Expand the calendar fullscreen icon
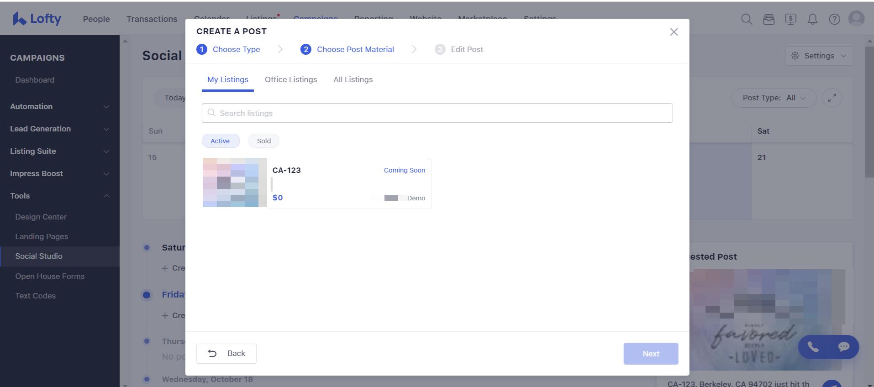874x387 pixels. pyautogui.click(x=832, y=98)
